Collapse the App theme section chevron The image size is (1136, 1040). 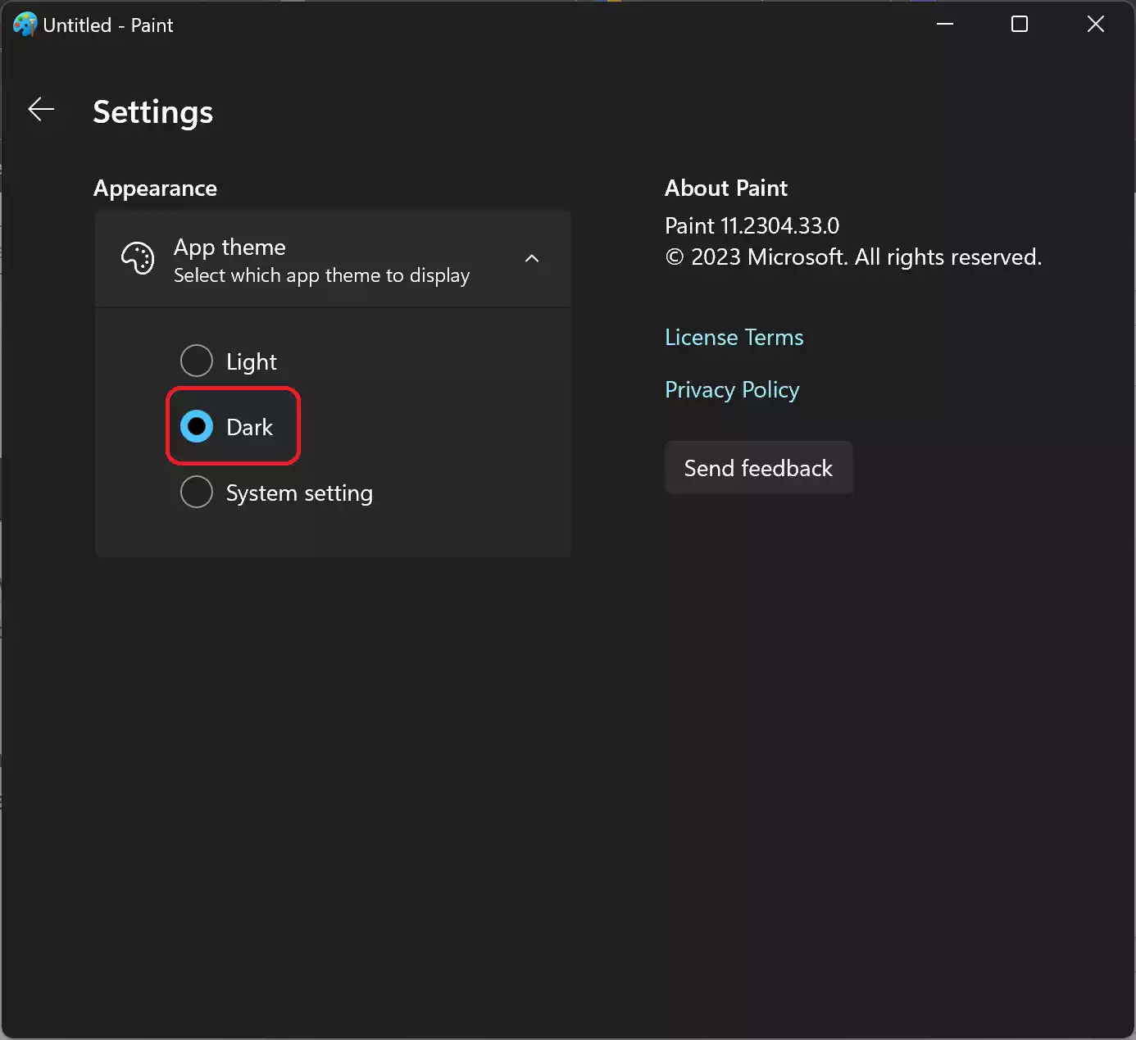pos(532,258)
